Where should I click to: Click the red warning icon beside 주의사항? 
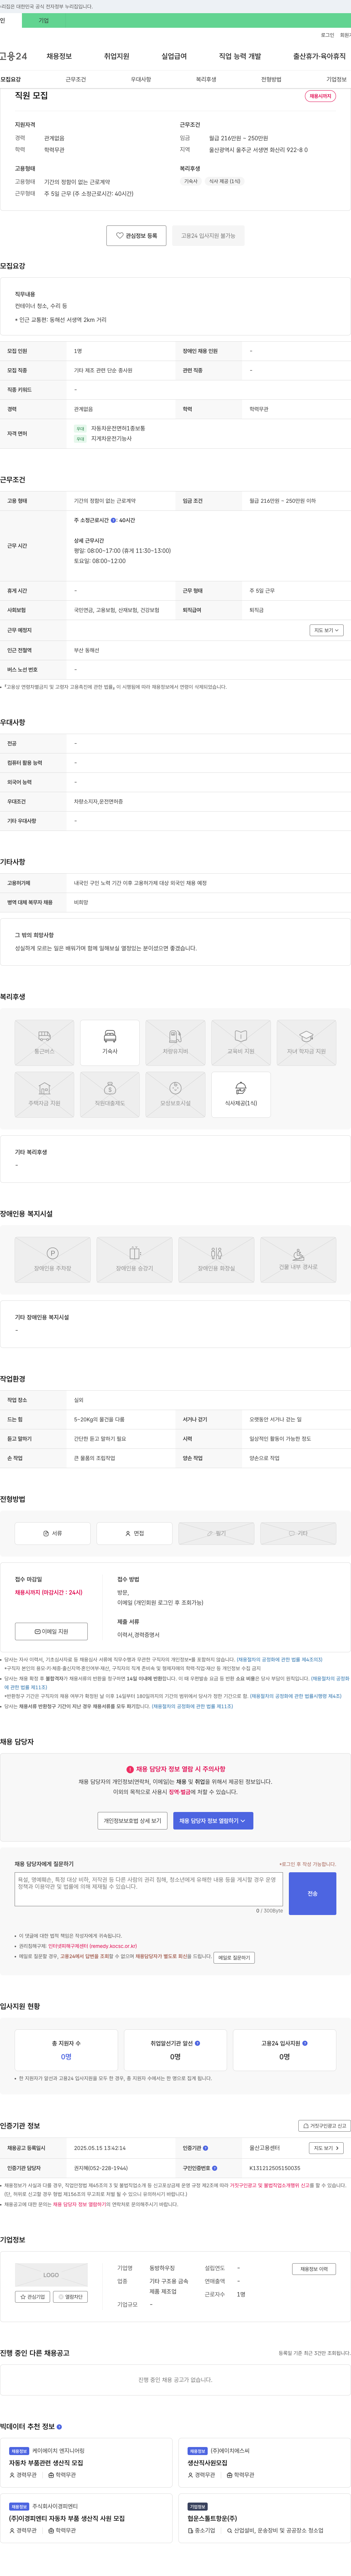[x=130, y=1769]
